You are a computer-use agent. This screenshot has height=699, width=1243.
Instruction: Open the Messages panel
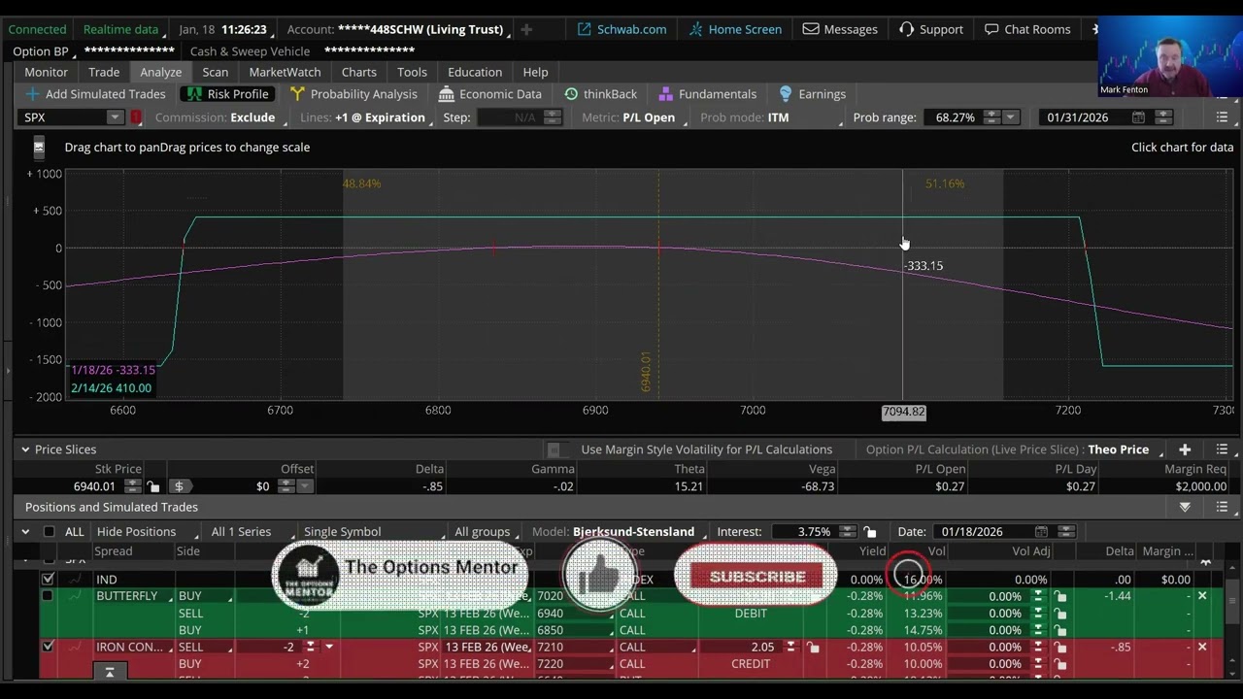(840, 29)
